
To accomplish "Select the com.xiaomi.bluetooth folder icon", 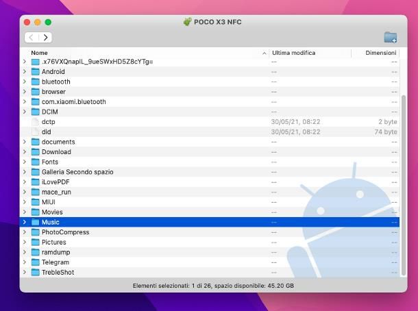I will [35, 102].
